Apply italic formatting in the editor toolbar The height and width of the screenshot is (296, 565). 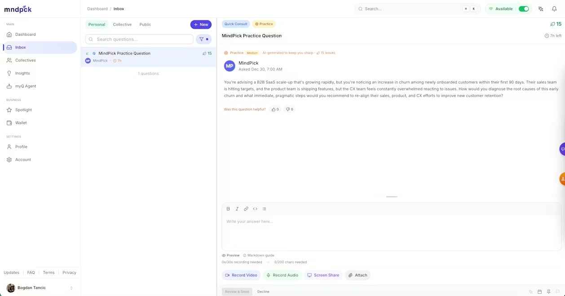pyautogui.click(x=237, y=209)
